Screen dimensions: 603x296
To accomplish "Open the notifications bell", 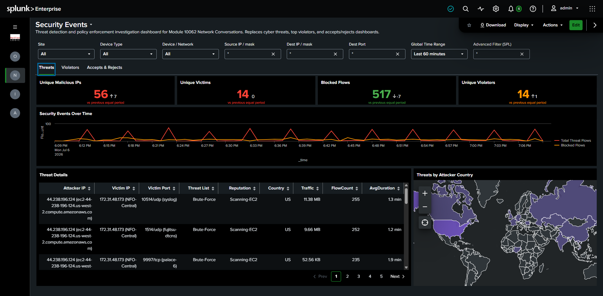I will (x=511, y=9).
